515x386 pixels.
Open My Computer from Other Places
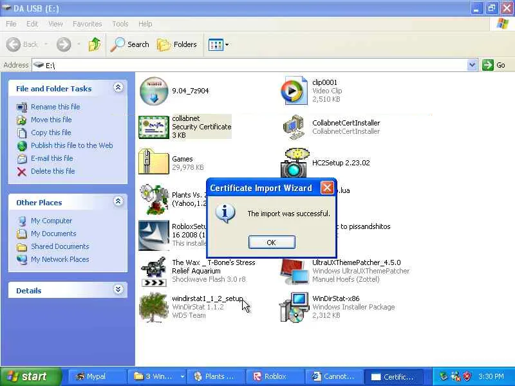(51, 221)
